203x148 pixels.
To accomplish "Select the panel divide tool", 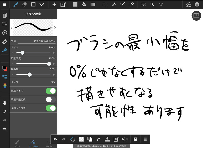I will (144, 4).
